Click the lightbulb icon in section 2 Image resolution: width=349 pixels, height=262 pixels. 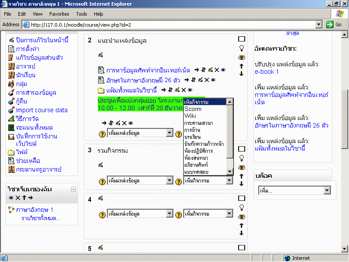tap(241, 48)
